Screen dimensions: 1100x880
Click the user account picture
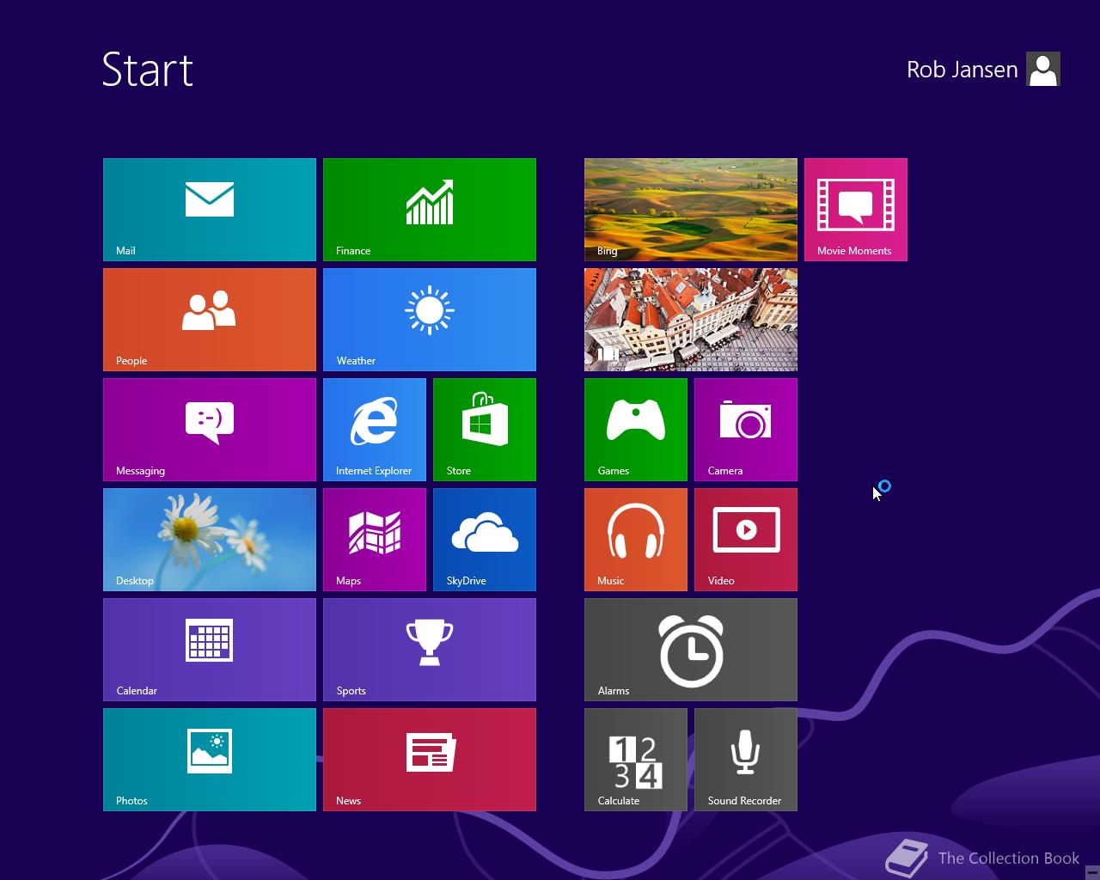tap(1043, 69)
